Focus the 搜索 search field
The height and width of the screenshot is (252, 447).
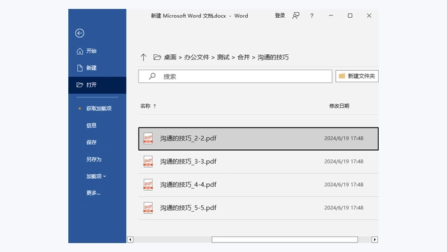(x=235, y=77)
